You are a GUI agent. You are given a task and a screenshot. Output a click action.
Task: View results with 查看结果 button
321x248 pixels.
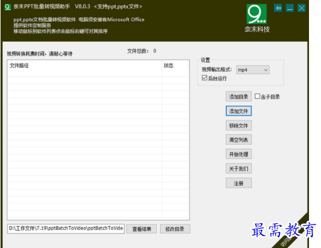142,229
